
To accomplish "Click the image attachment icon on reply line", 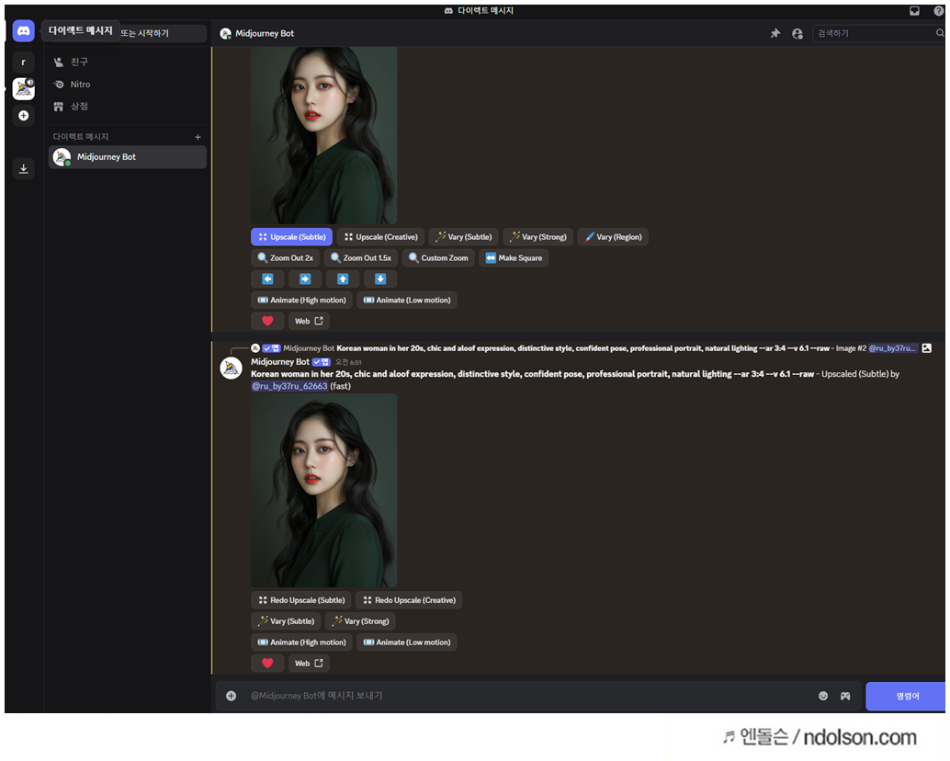I will point(926,348).
